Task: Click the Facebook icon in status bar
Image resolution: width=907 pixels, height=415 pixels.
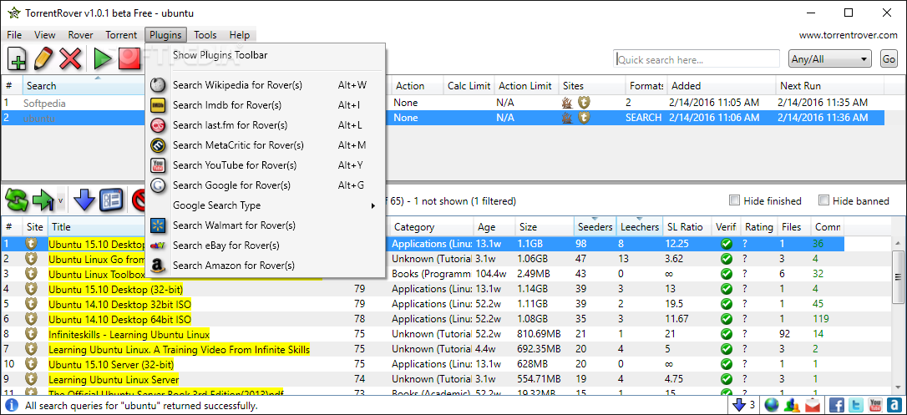Action: point(837,405)
